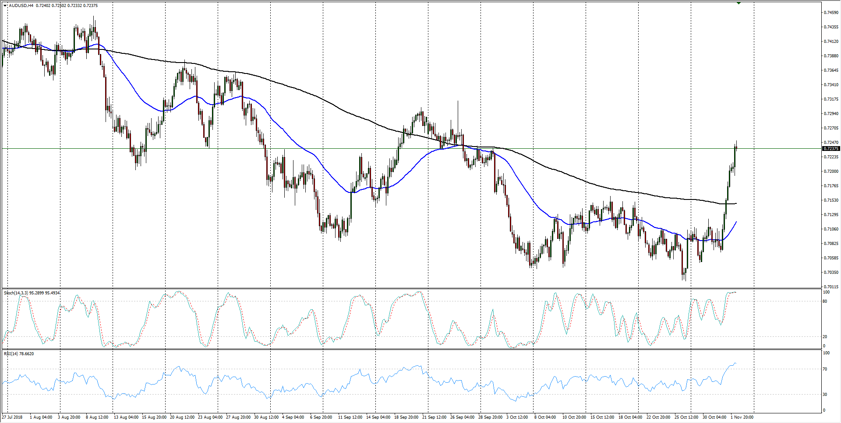This screenshot has height=423, width=841.
Task: Click the 1 Nov 20:00 time label
Action: click(x=742, y=417)
